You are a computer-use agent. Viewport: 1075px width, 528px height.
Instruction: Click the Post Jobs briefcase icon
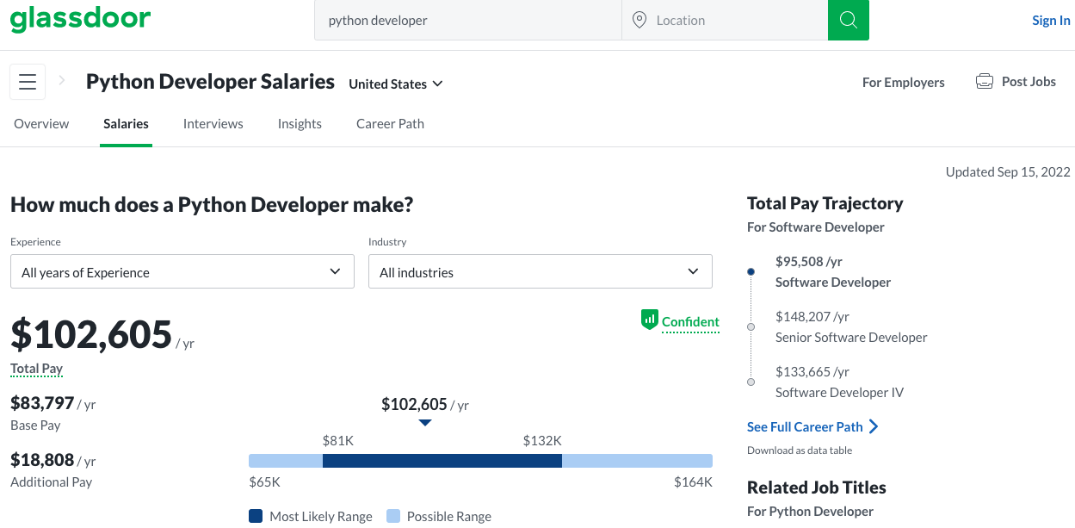coord(985,82)
